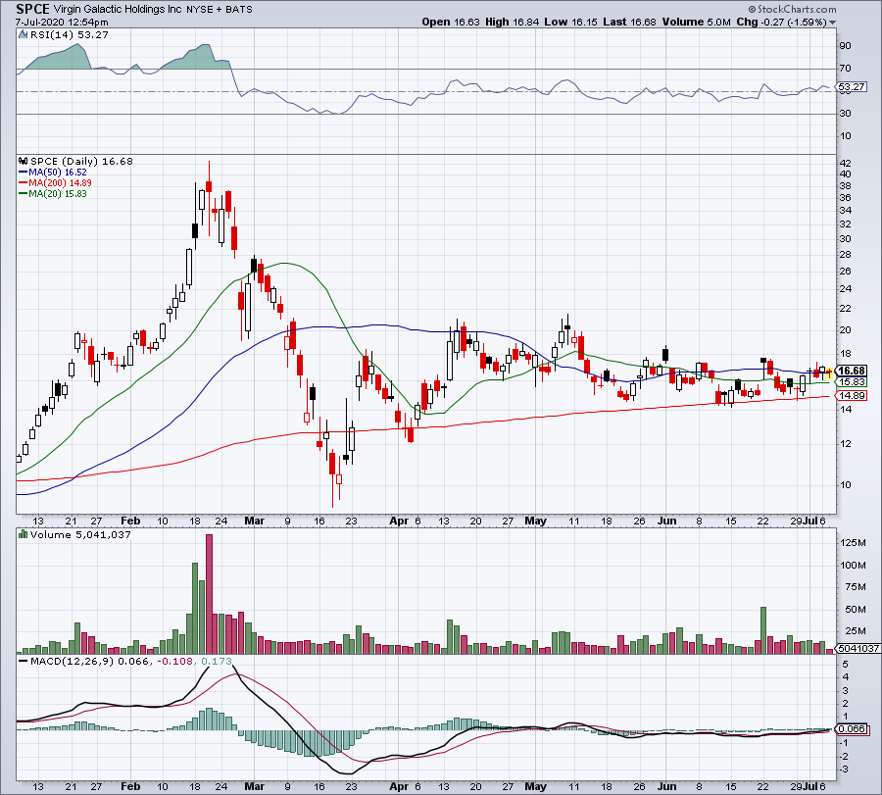Click the red -0.108 signal value in MACD label

(173, 661)
